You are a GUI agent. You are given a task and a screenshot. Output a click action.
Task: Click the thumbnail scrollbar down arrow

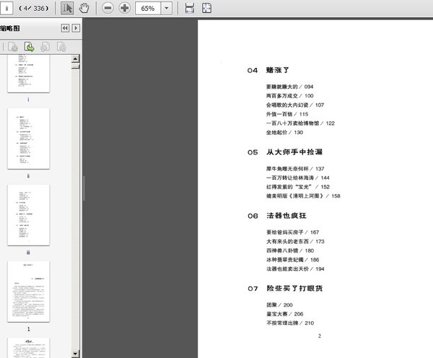tap(75, 354)
